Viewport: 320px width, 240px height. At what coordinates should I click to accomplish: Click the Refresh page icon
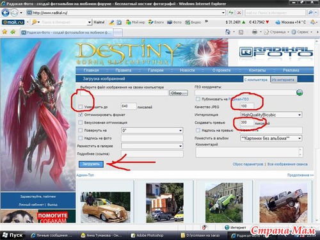click(x=231, y=13)
